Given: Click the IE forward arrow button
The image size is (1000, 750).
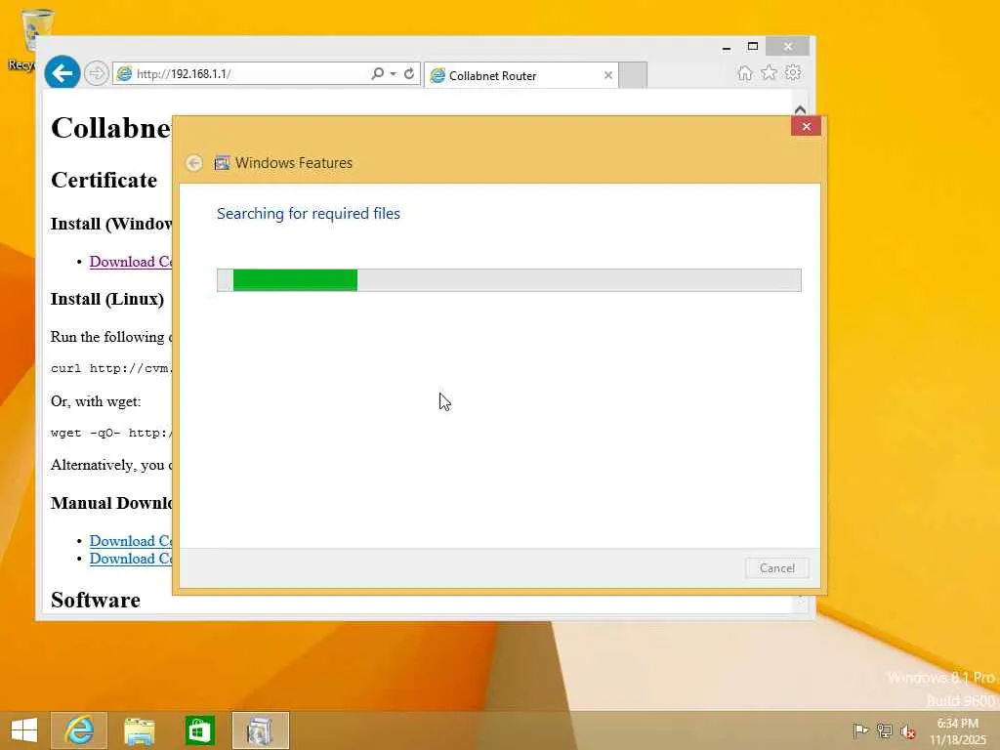Looking at the screenshot, I should 97,74.
